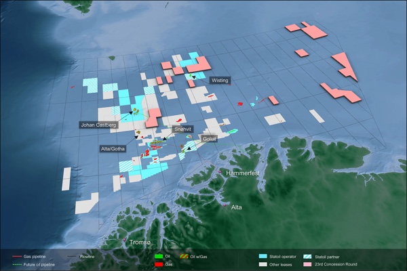Select the striped Oil w/Gas legend swatch
The image size is (407, 271).
point(184,257)
